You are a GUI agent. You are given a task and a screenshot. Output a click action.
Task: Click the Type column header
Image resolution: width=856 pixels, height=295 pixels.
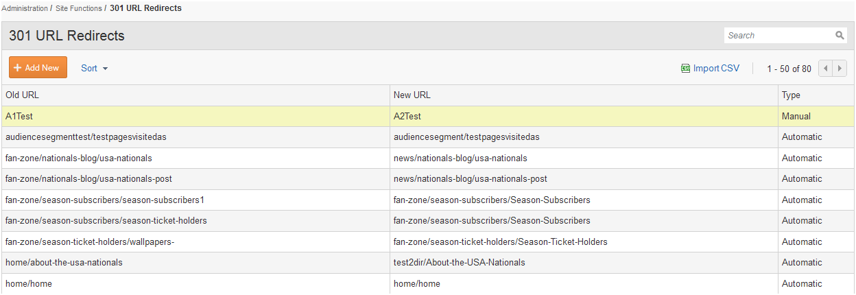[791, 95]
